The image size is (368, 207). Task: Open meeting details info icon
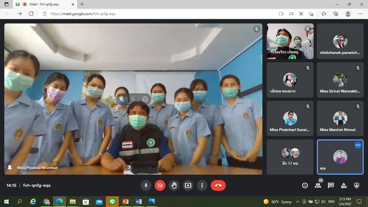305,185
